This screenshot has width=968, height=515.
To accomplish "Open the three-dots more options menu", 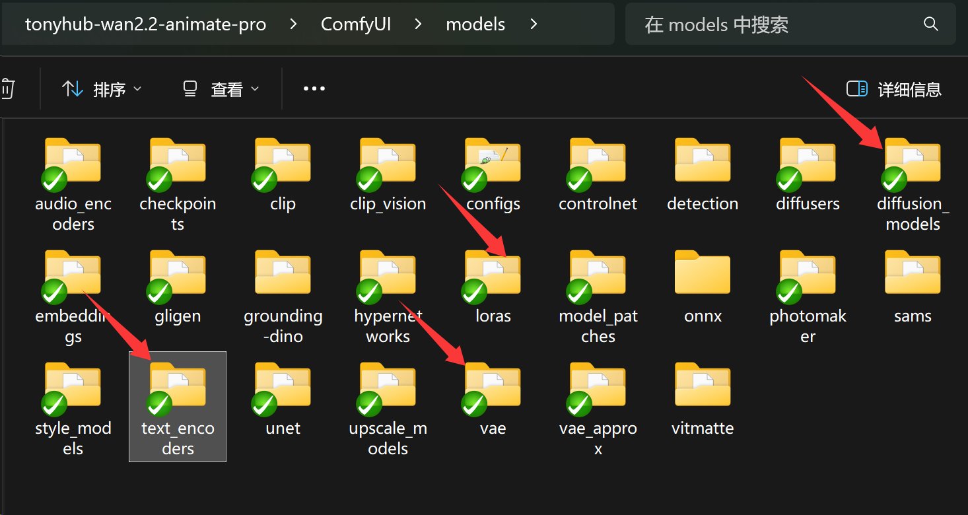I will click(x=314, y=89).
